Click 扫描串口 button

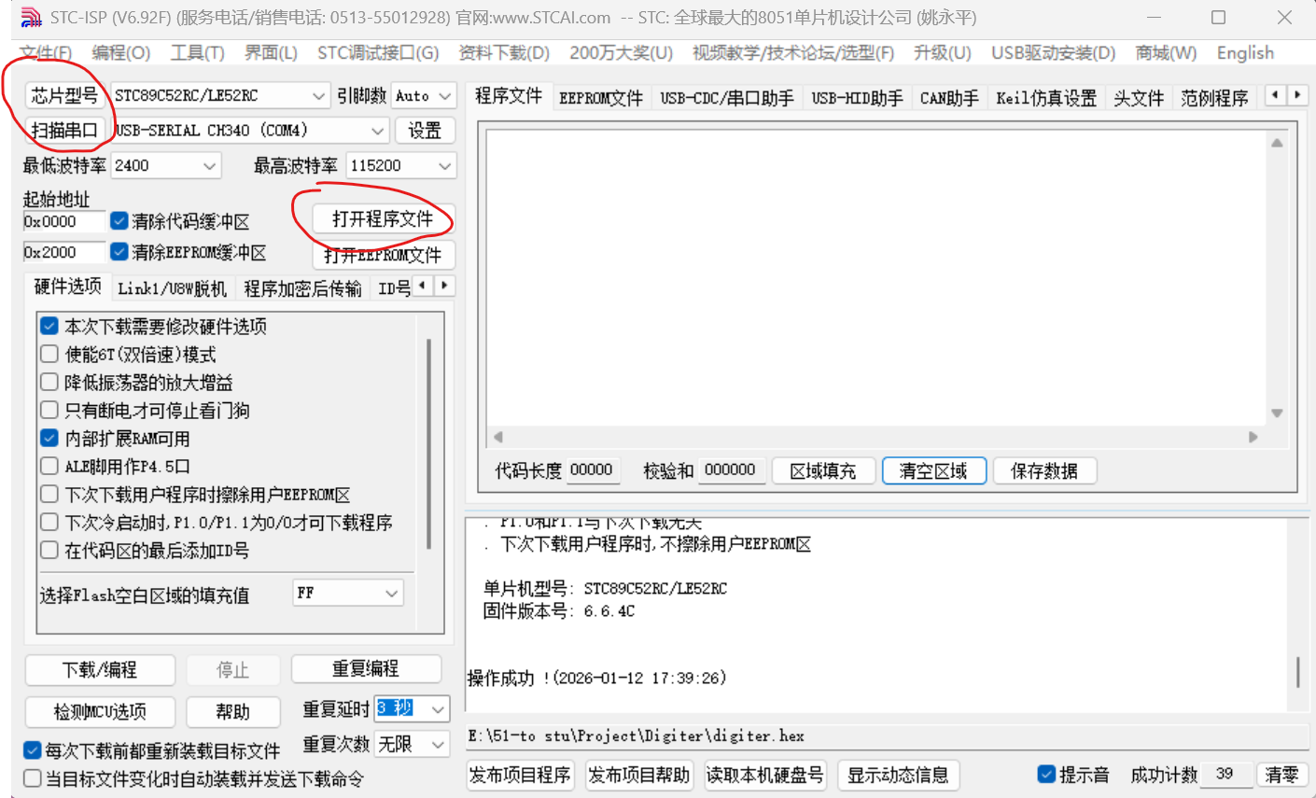[64, 131]
